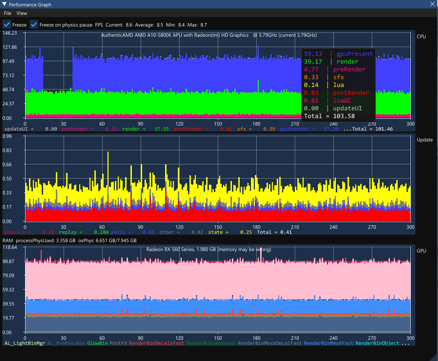Click gpuPresent legend label below CPU graph
This screenshot has width=438, height=361.
[294, 129]
